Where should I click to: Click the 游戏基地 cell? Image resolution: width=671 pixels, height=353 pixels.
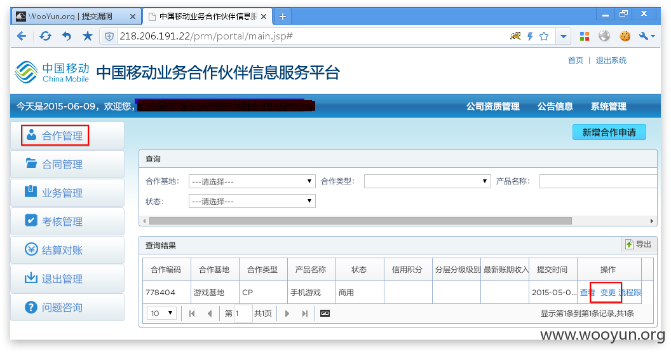point(214,293)
